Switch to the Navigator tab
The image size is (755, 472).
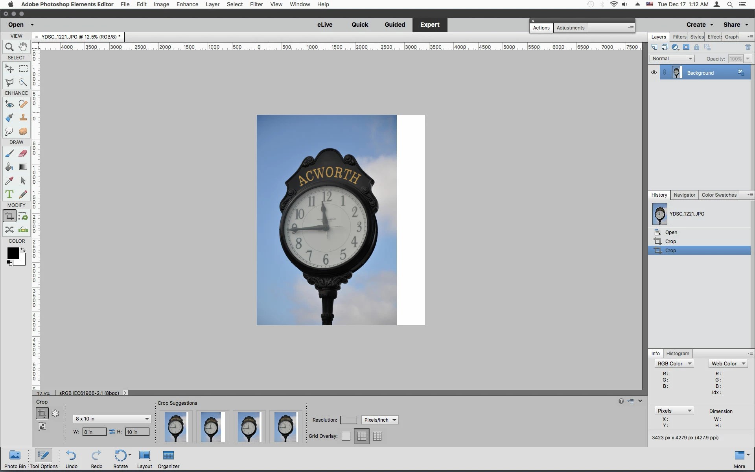[684, 195]
